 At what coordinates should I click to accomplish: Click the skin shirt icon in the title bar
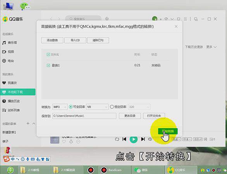(179, 19)
